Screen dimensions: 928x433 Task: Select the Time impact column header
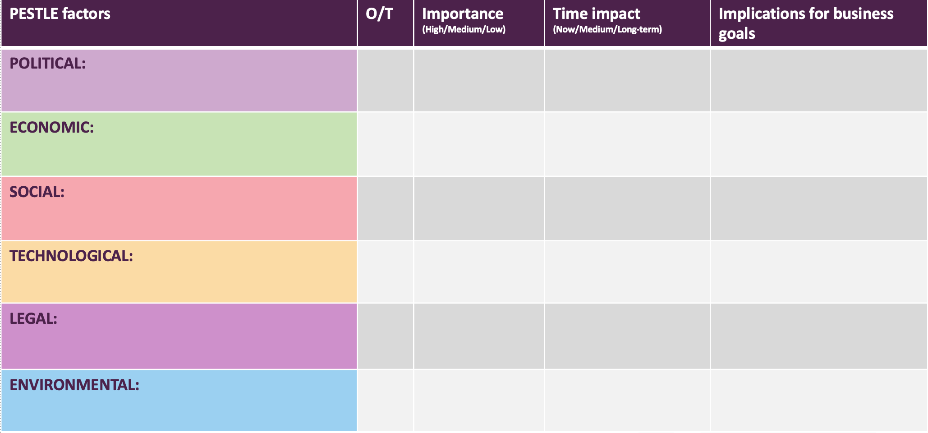pyautogui.click(x=627, y=23)
